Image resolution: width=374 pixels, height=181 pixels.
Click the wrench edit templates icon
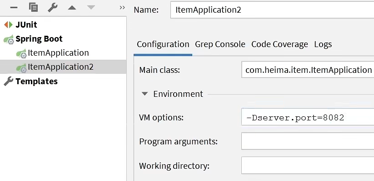53,7
